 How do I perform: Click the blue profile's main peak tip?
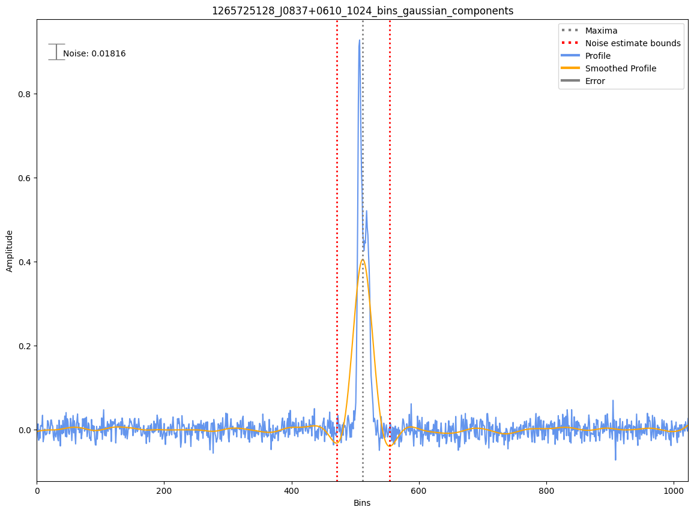click(360, 40)
